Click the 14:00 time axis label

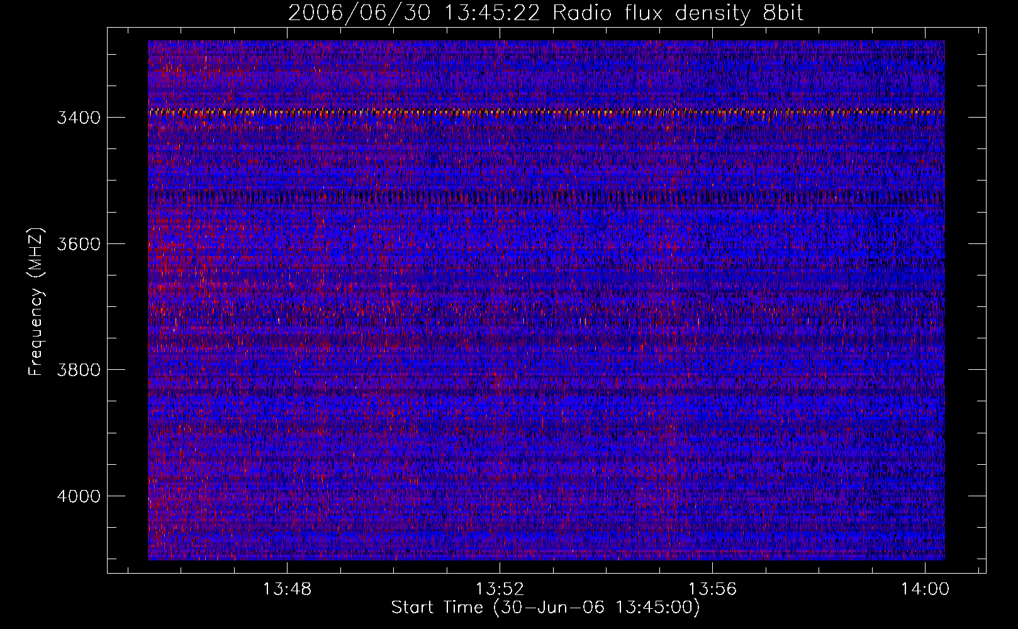(x=925, y=589)
